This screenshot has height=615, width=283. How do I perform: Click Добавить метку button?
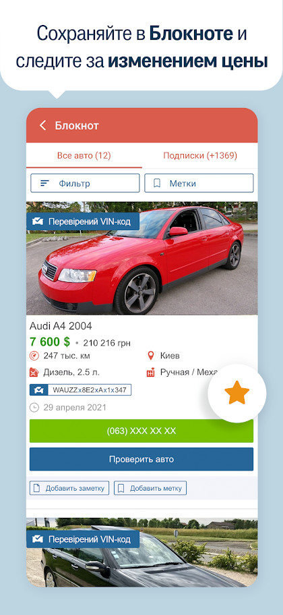click(x=150, y=488)
